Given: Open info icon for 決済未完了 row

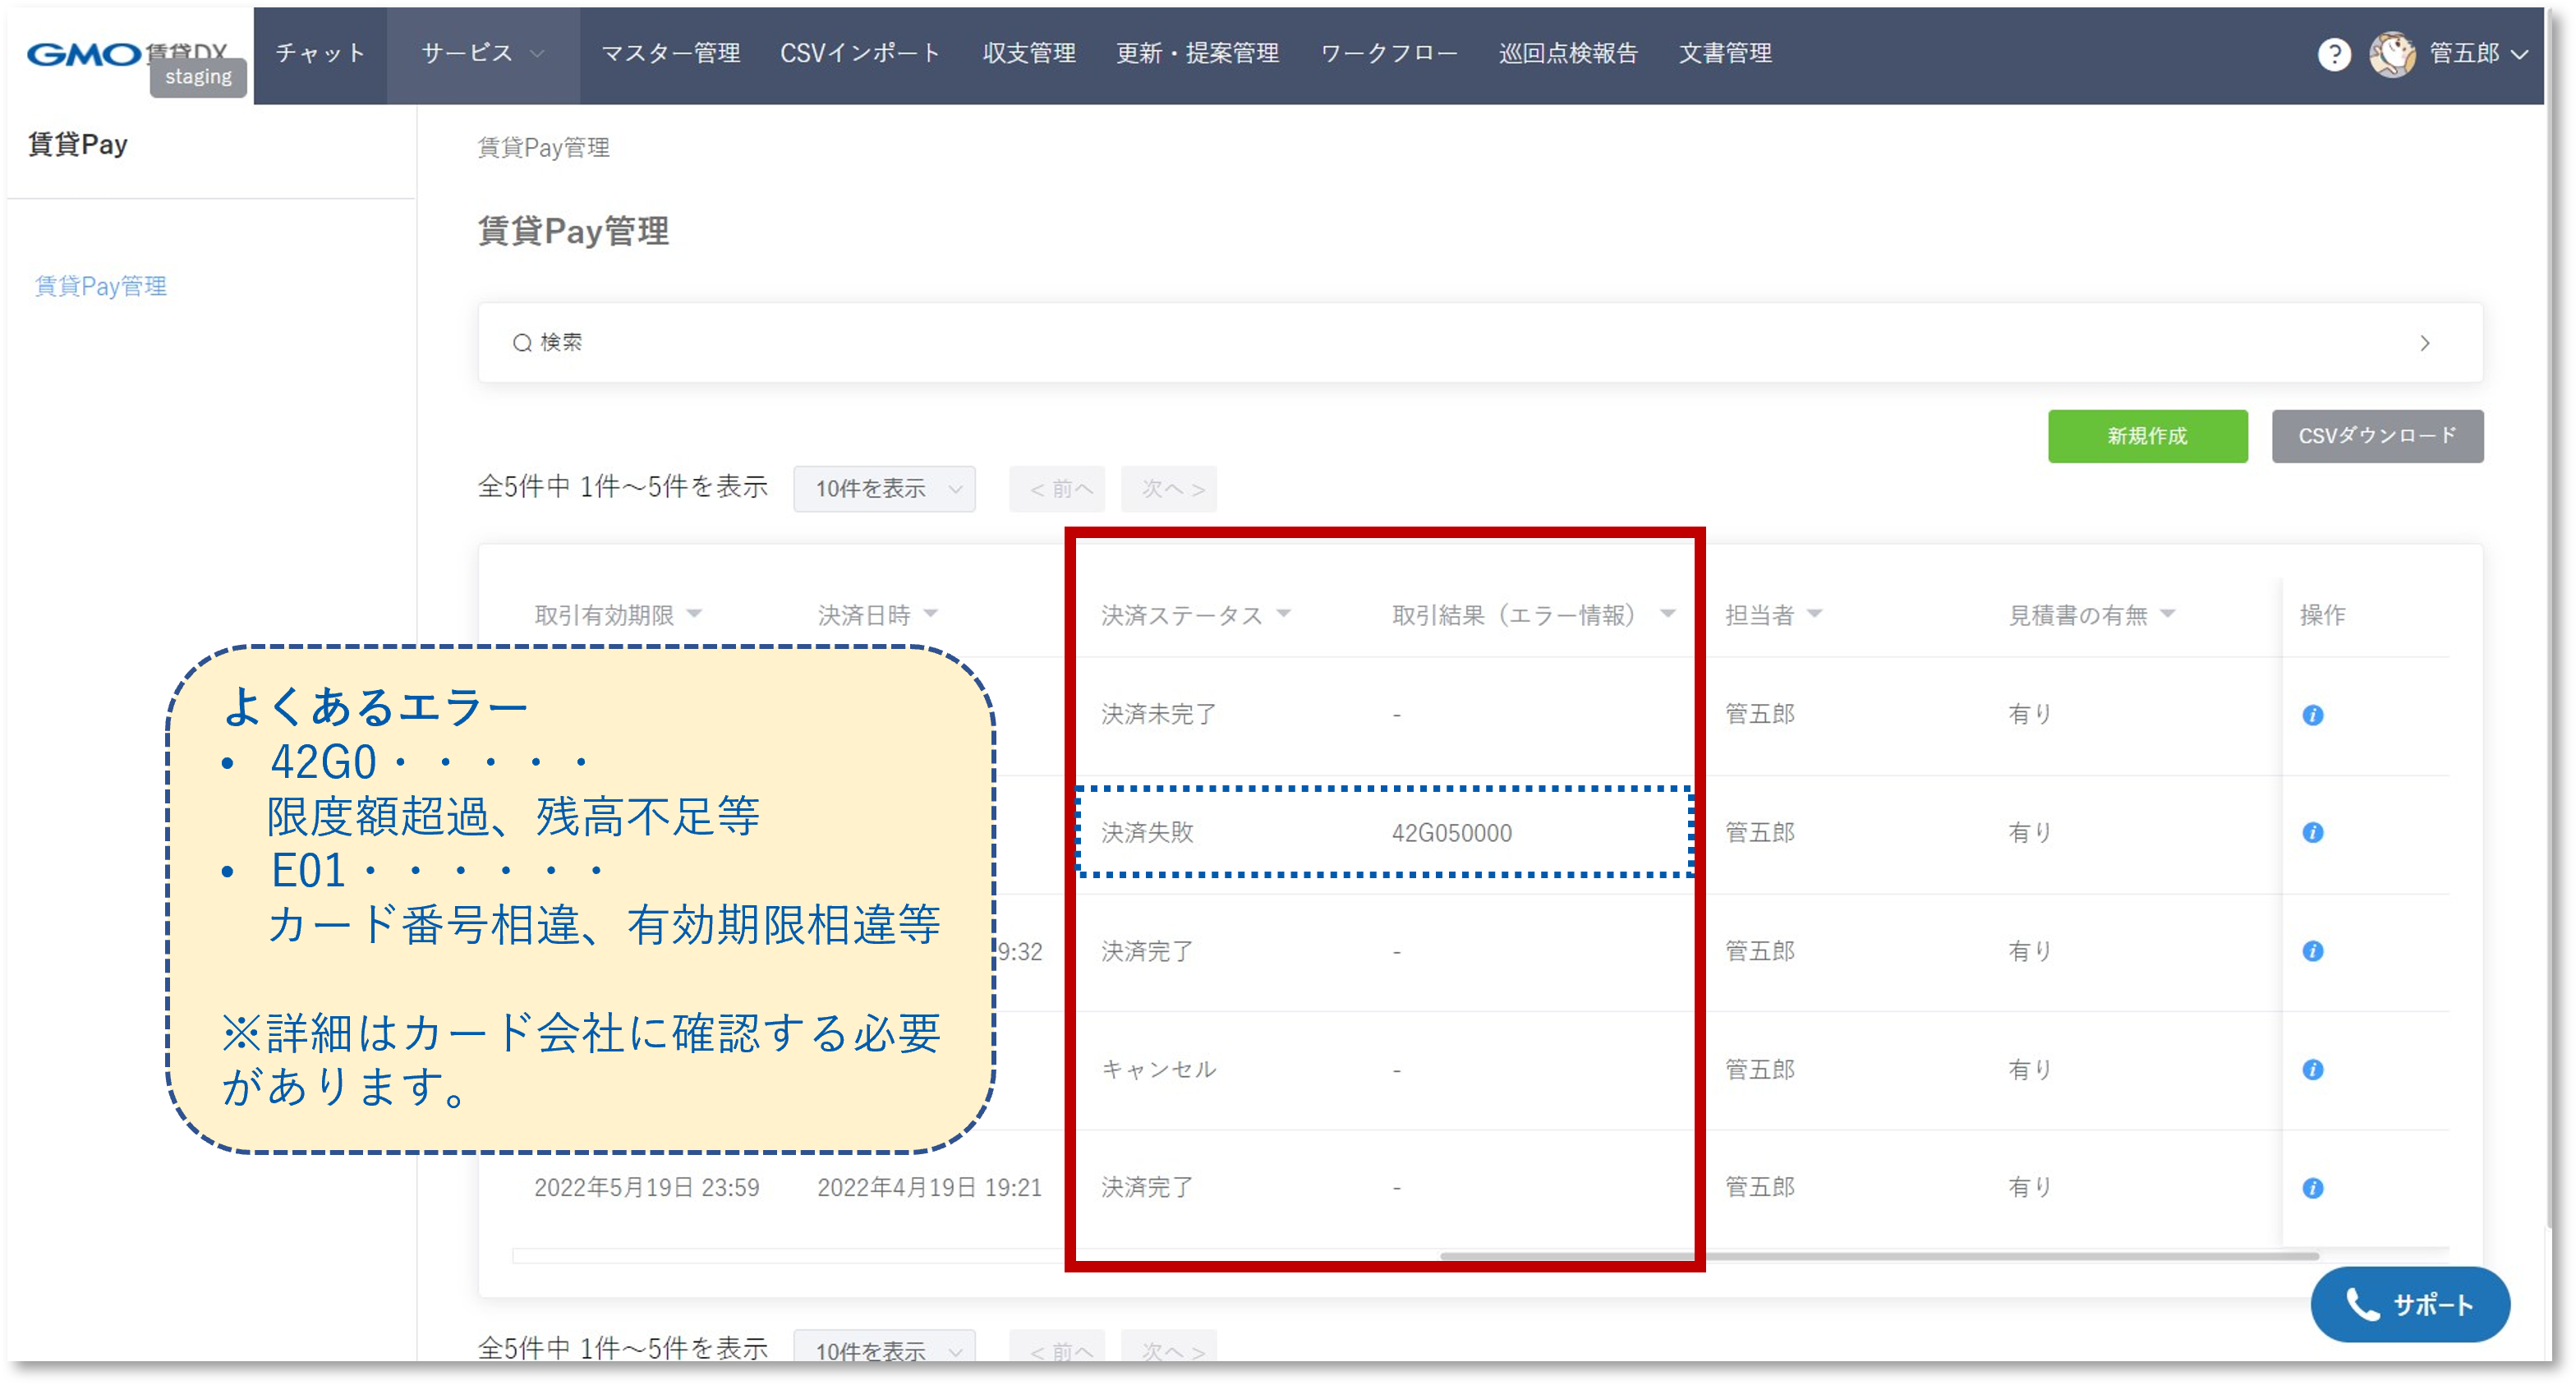Looking at the screenshot, I should click(x=2312, y=715).
